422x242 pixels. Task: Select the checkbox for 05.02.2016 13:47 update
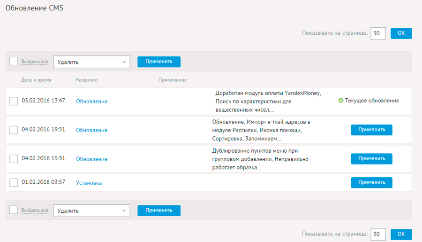[14, 101]
